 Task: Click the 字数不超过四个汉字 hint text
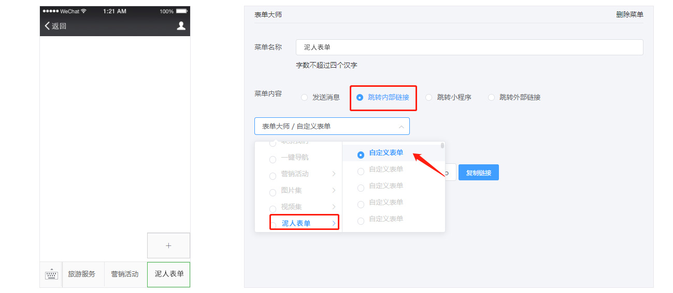tap(326, 65)
